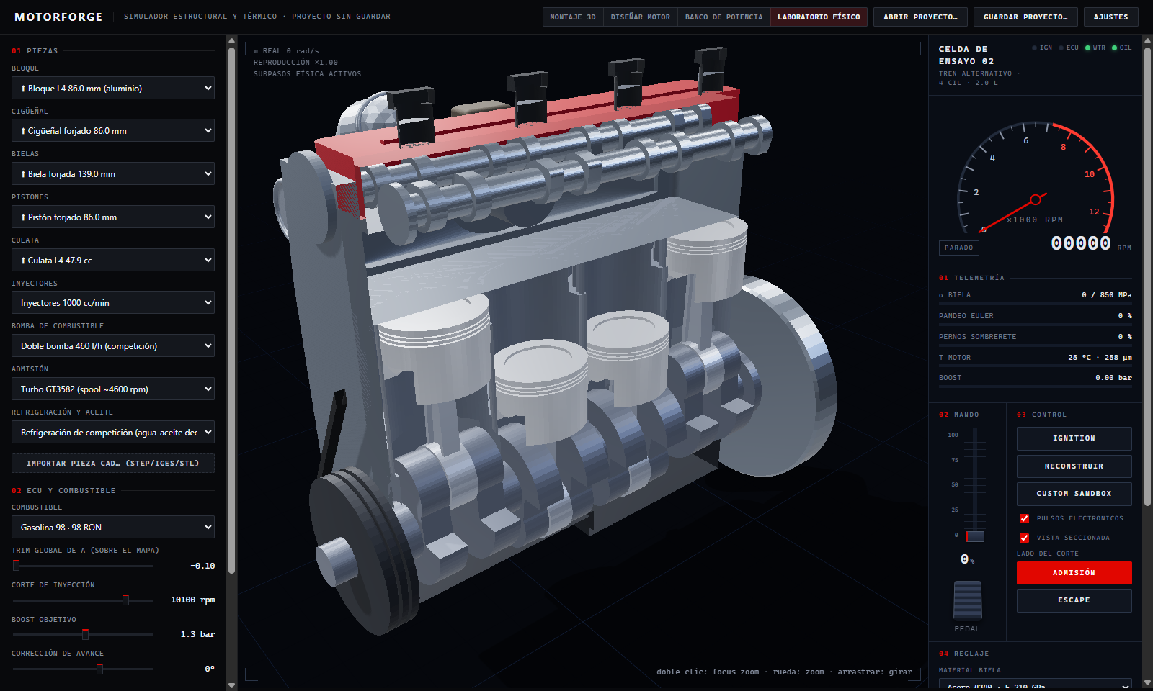Image resolution: width=1153 pixels, height=691 pixels.
Task: Adjust the Boost objetivo slider
Action: click(x=83, y=634)
